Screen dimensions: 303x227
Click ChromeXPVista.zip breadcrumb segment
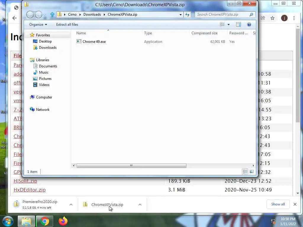122,14
